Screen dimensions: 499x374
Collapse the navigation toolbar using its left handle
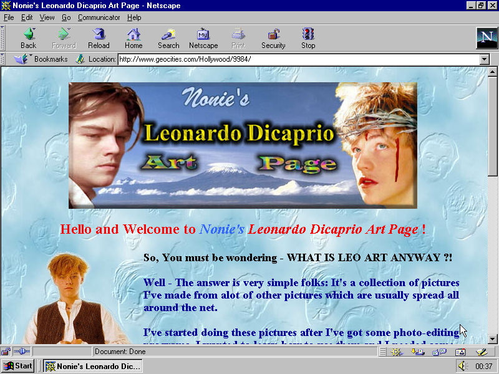click(3, 38)
